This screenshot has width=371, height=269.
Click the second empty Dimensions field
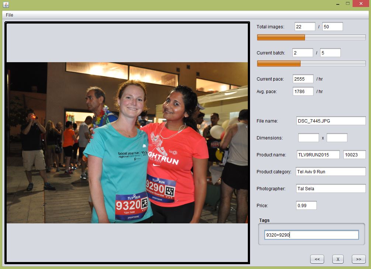pyautogui.click(x=337, y=138)
